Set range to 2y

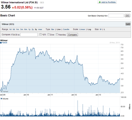click(33, 30)
